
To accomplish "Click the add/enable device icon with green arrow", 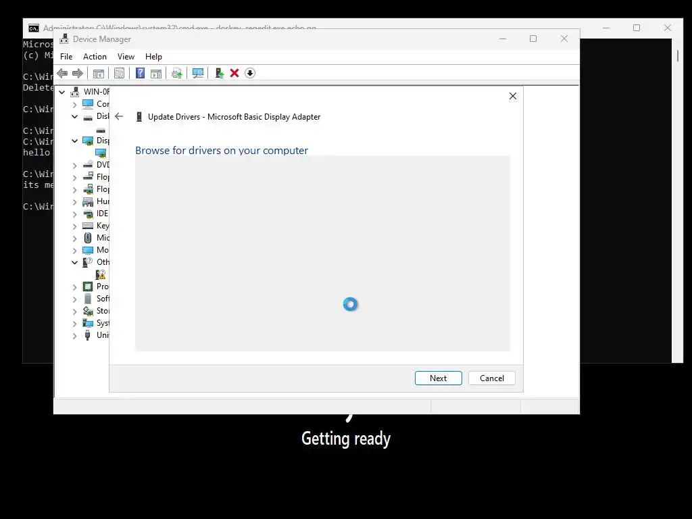I will click(220, 73).
